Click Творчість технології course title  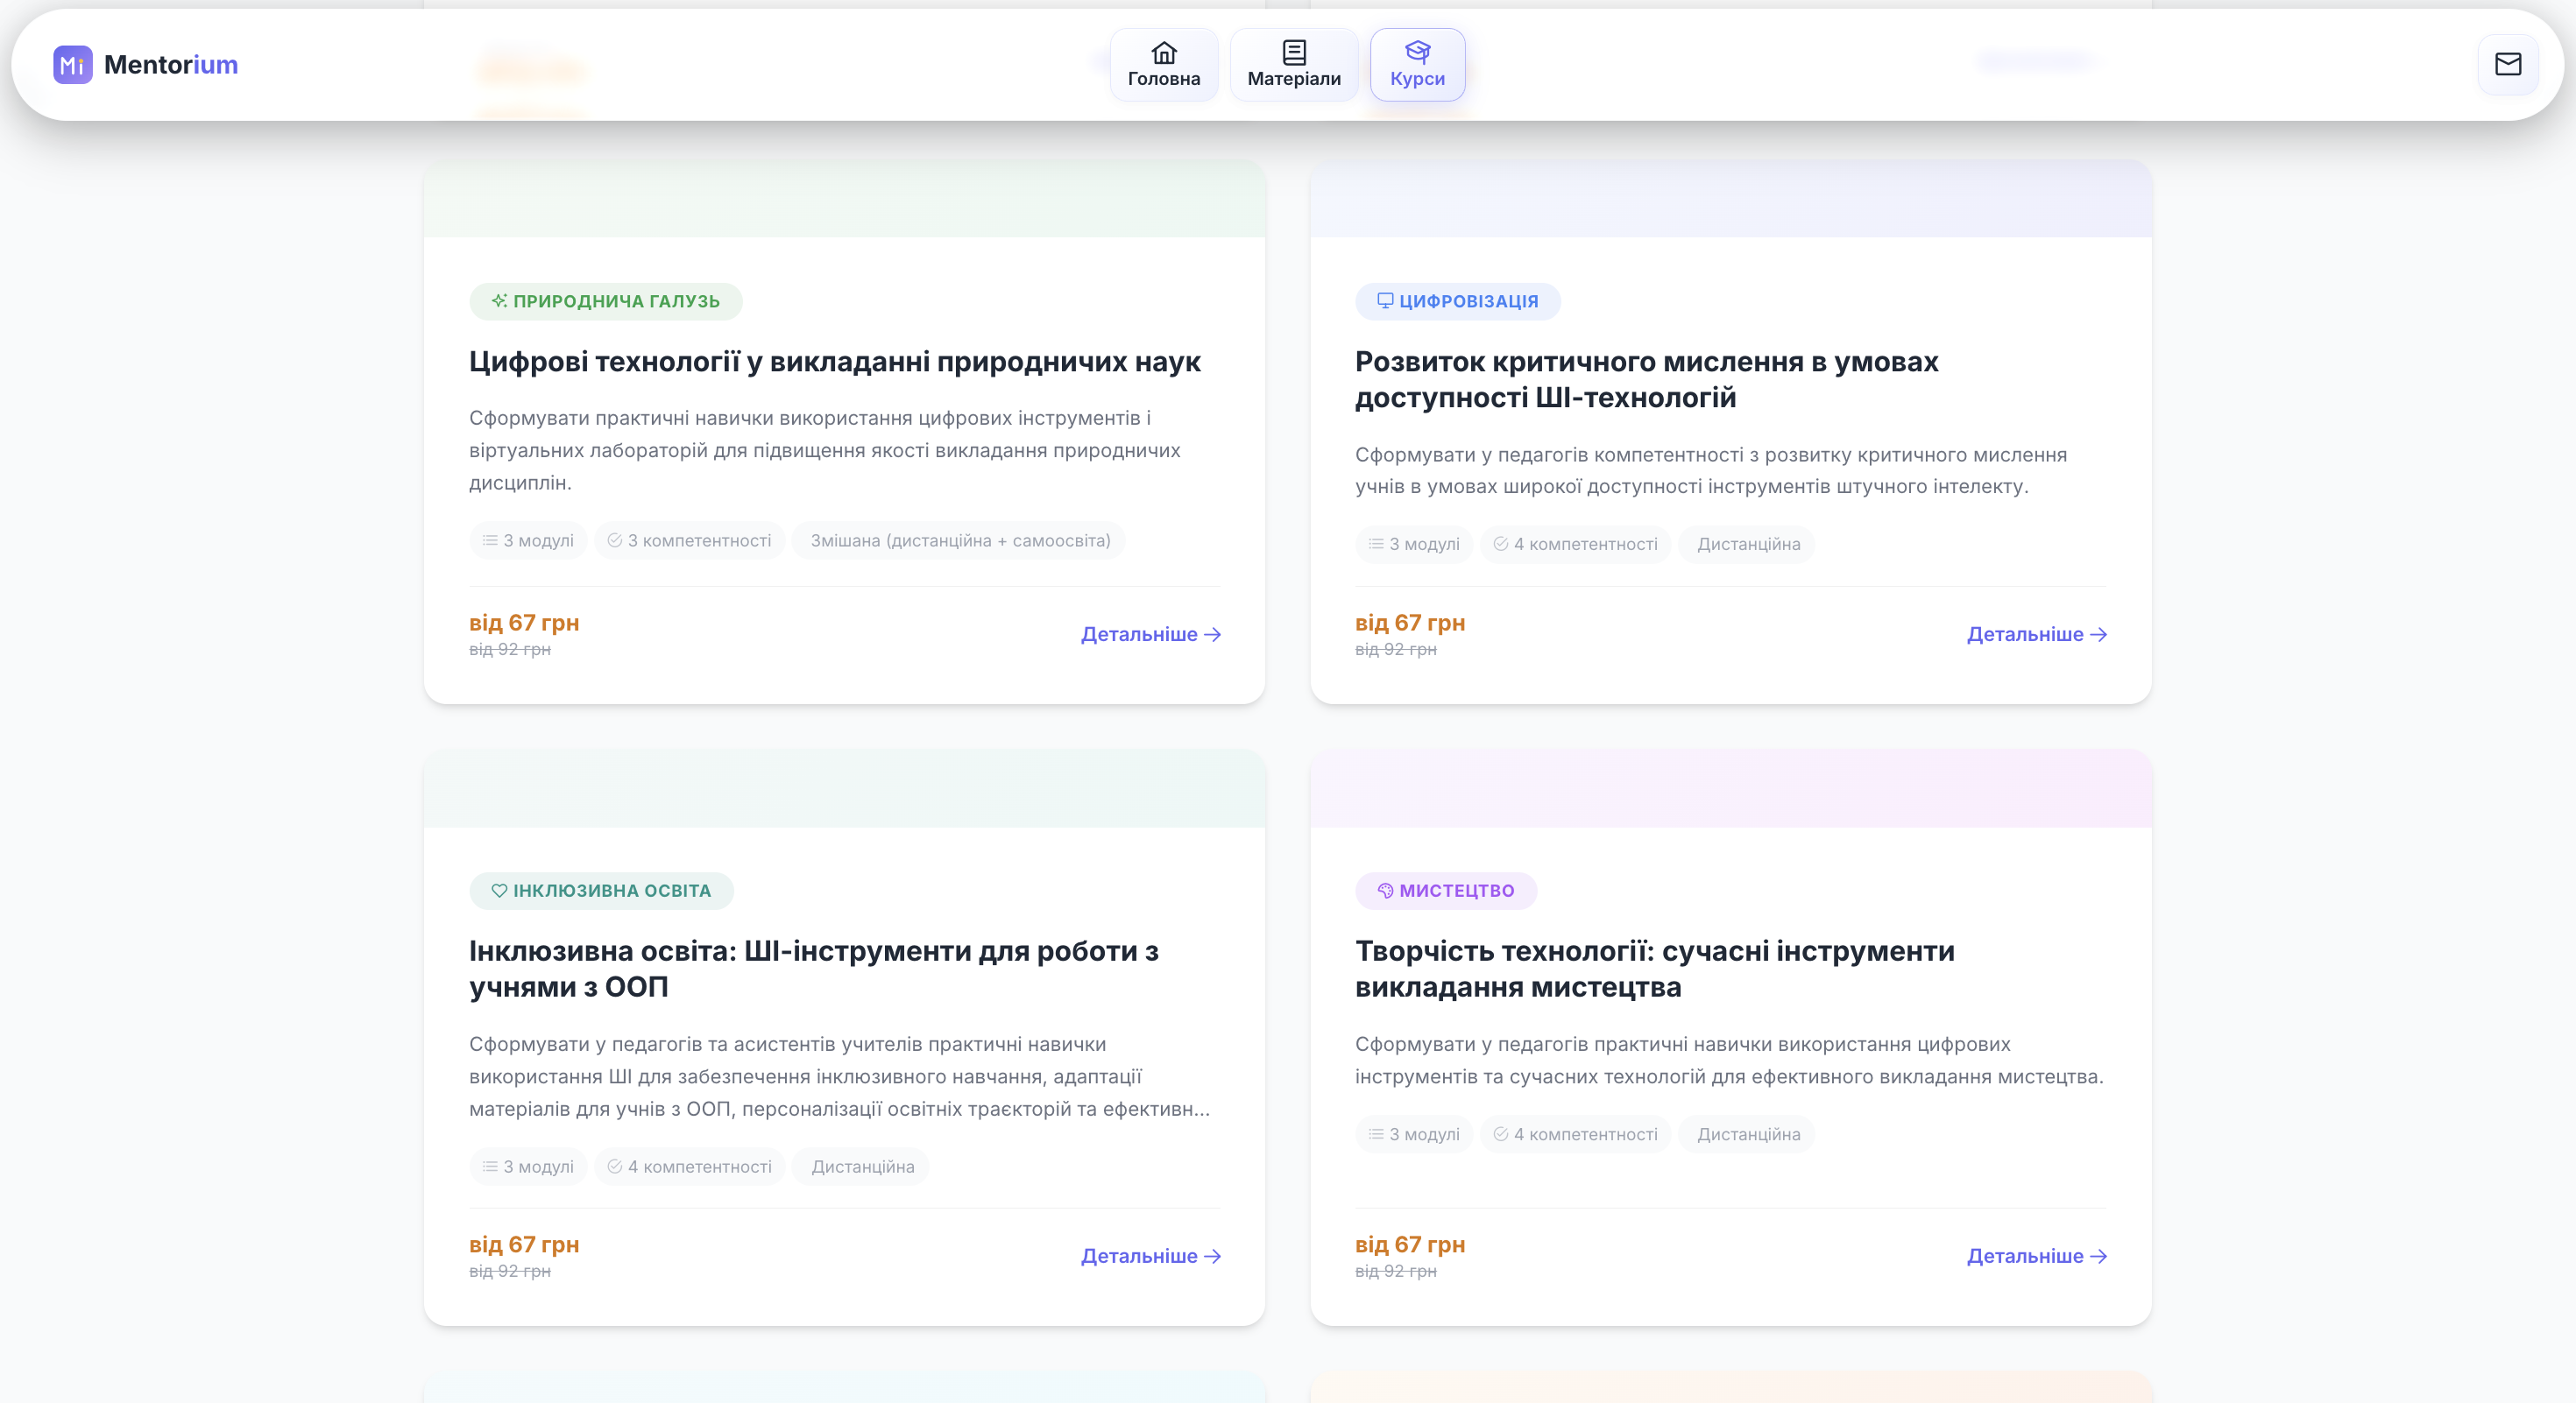pos(1654,969)
